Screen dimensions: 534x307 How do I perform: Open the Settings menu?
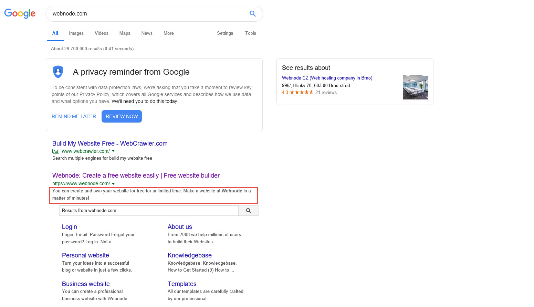pos(225,33)
